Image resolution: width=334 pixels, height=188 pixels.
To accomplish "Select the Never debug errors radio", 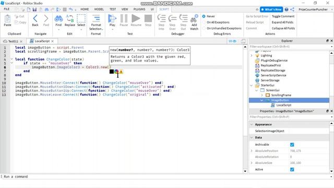I will click(x=204, y=16).
